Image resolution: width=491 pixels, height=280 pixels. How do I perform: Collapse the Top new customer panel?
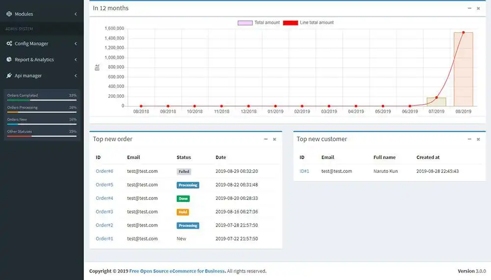pos(469,139)
